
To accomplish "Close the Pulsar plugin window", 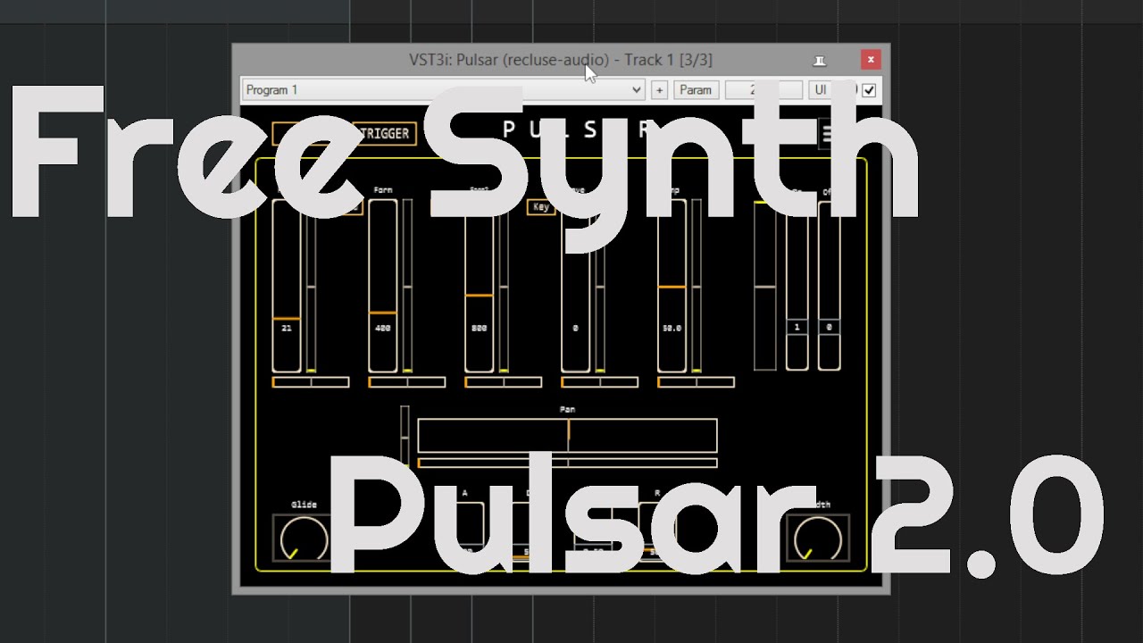I will point(872,60).
